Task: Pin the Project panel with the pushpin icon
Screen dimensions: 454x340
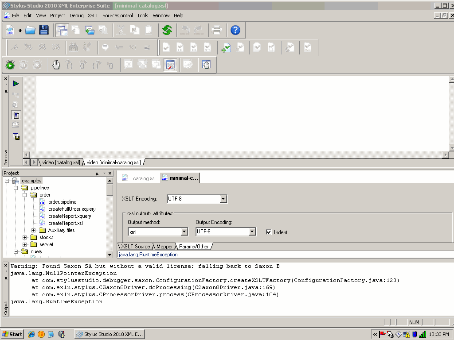Action: point(97,174)
